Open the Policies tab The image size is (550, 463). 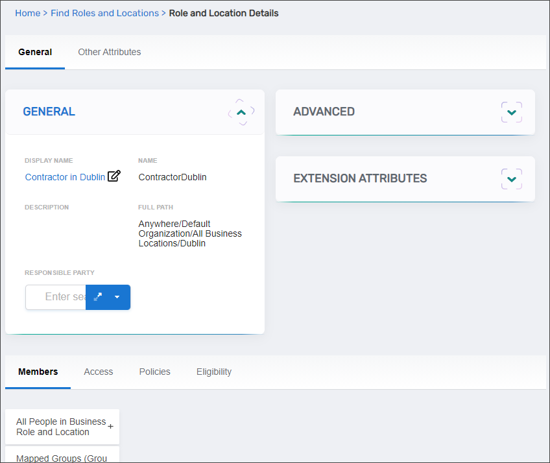point(154,372)
